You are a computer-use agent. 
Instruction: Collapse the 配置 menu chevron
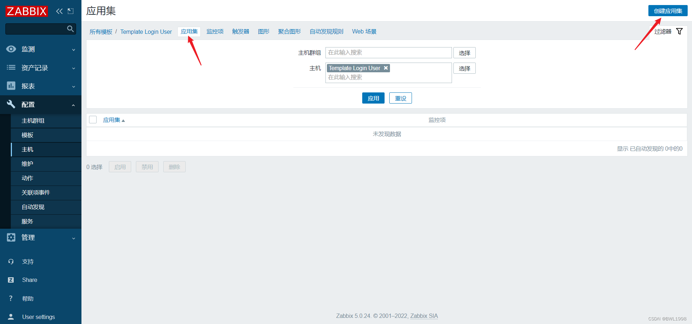[x=74, y=105]
